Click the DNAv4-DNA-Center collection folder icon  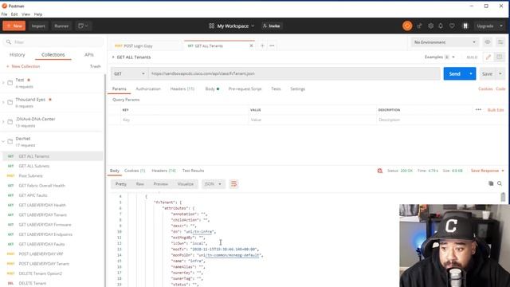click(x=10, y=122)
